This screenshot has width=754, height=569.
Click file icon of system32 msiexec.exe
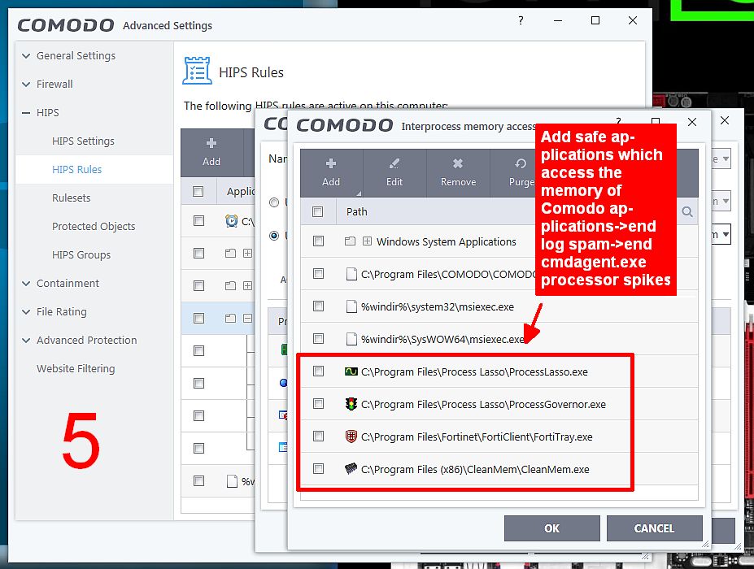click(x=351, y=306)
